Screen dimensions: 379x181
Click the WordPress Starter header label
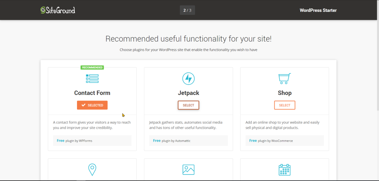coord(318,10)
